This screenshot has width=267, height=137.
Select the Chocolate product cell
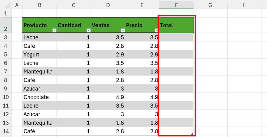(39, 97)
